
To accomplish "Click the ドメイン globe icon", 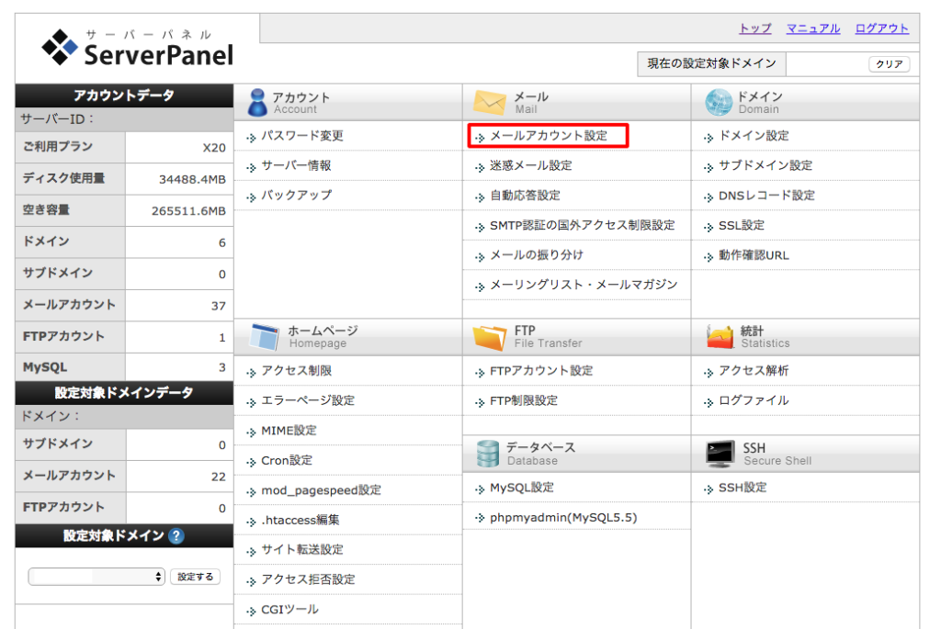I will tap(716, 101).
